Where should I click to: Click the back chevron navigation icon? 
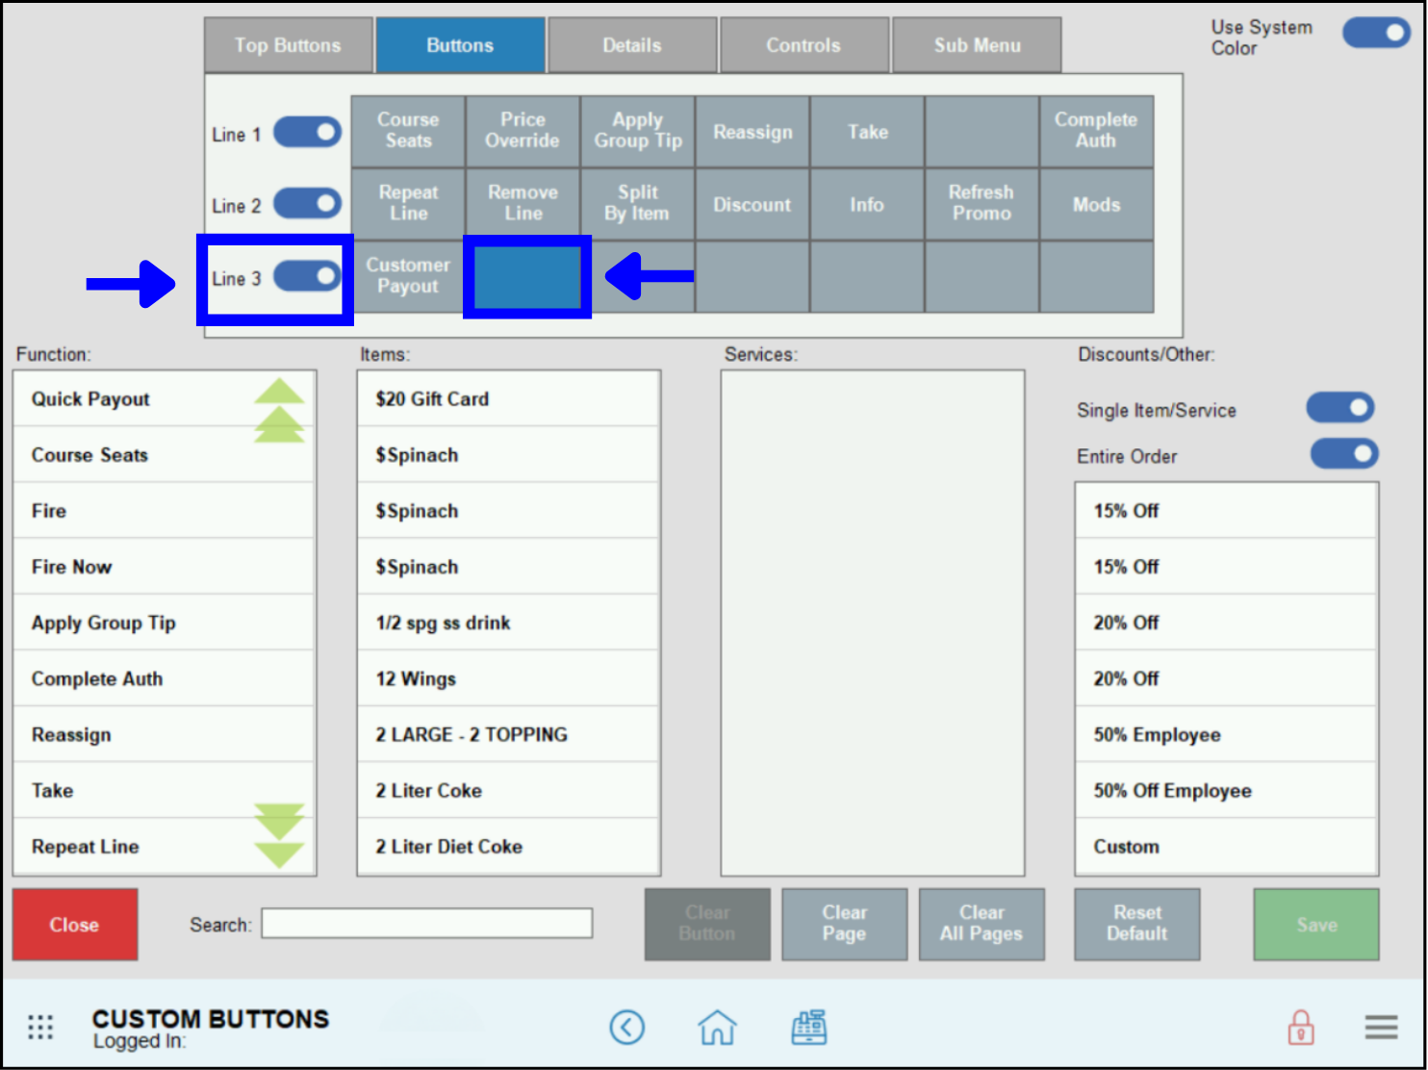coord(627,1027)
